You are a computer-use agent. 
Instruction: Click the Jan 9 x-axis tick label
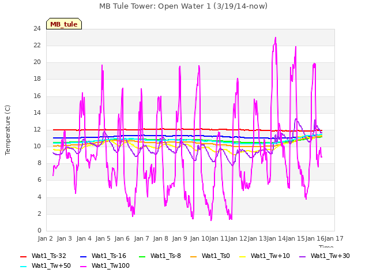tap(179, 238)
